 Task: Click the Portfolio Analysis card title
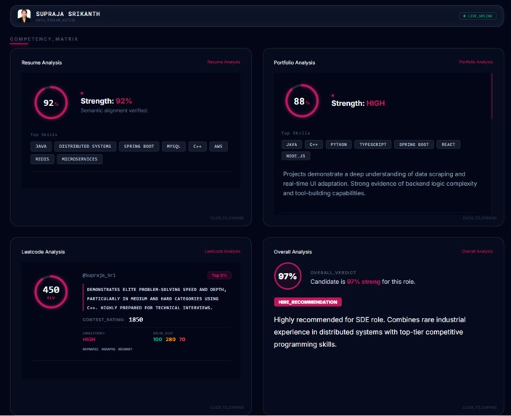(x=294, y=62)
